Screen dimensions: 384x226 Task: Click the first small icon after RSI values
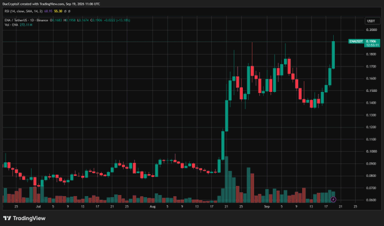tap(65, 11)
